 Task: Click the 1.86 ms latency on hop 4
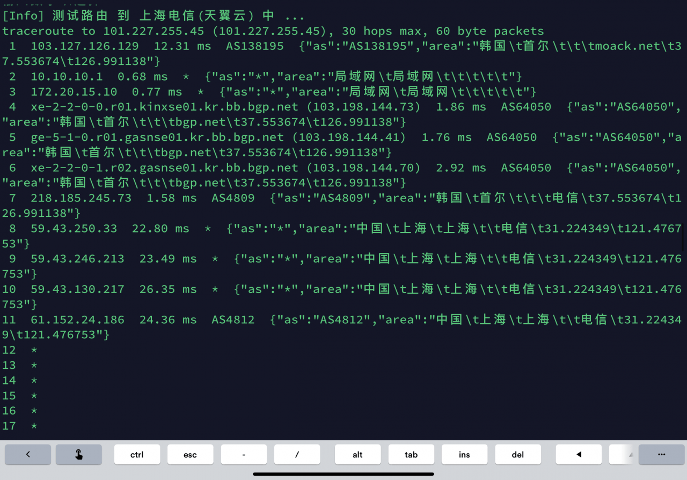(x=461, y=107)
